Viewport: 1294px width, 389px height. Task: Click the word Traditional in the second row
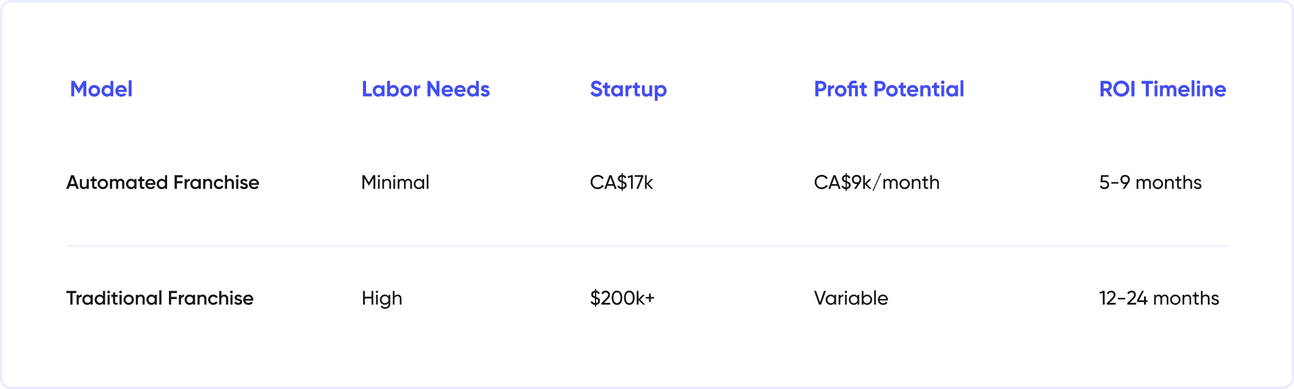[114, 298]
